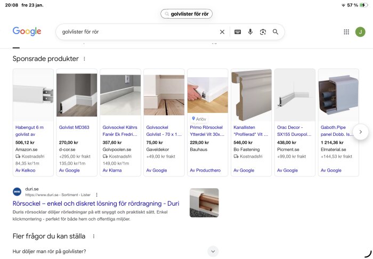
Task: Tap the Wi-Fi status icon
Action: click(343, 5)
